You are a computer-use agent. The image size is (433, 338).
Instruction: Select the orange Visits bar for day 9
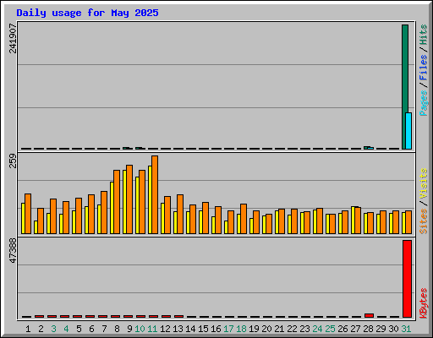(x=129, y=199)
